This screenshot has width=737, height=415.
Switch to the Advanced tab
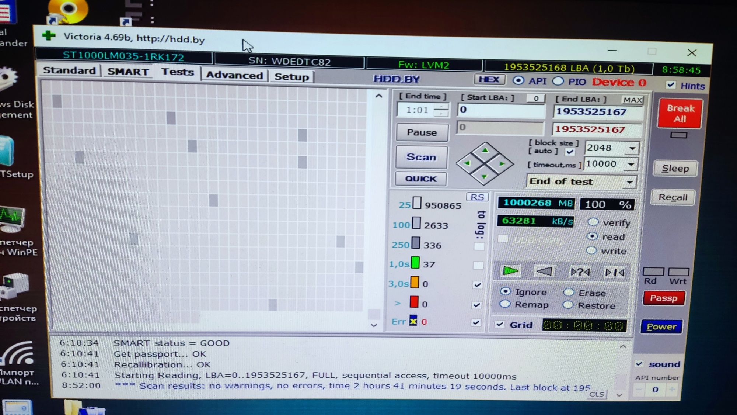tap(234, 75)
